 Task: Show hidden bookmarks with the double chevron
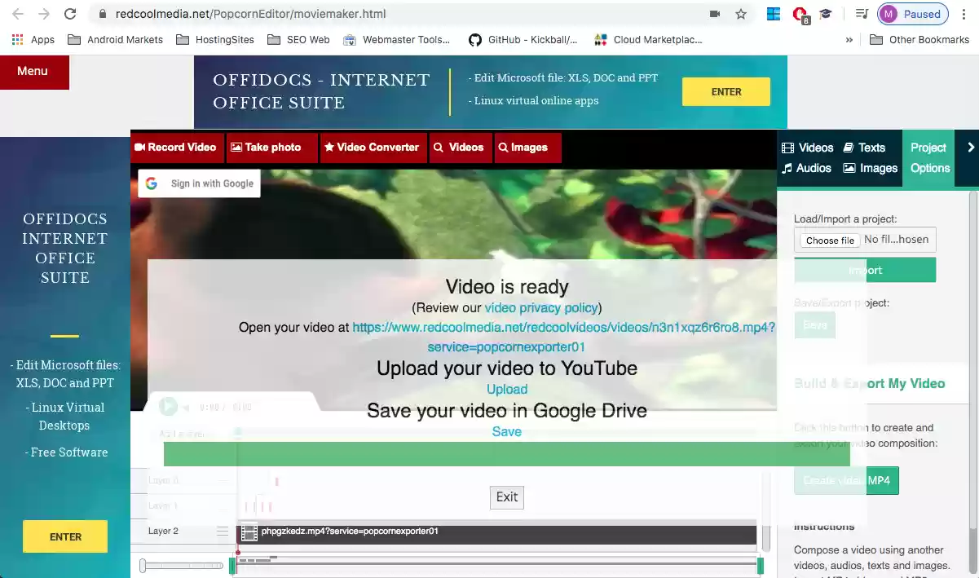(x=849, y=39)
